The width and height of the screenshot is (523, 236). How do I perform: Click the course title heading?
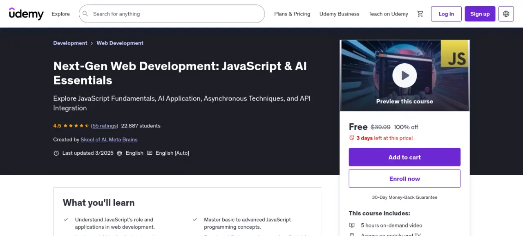click(x=180, y=73)
